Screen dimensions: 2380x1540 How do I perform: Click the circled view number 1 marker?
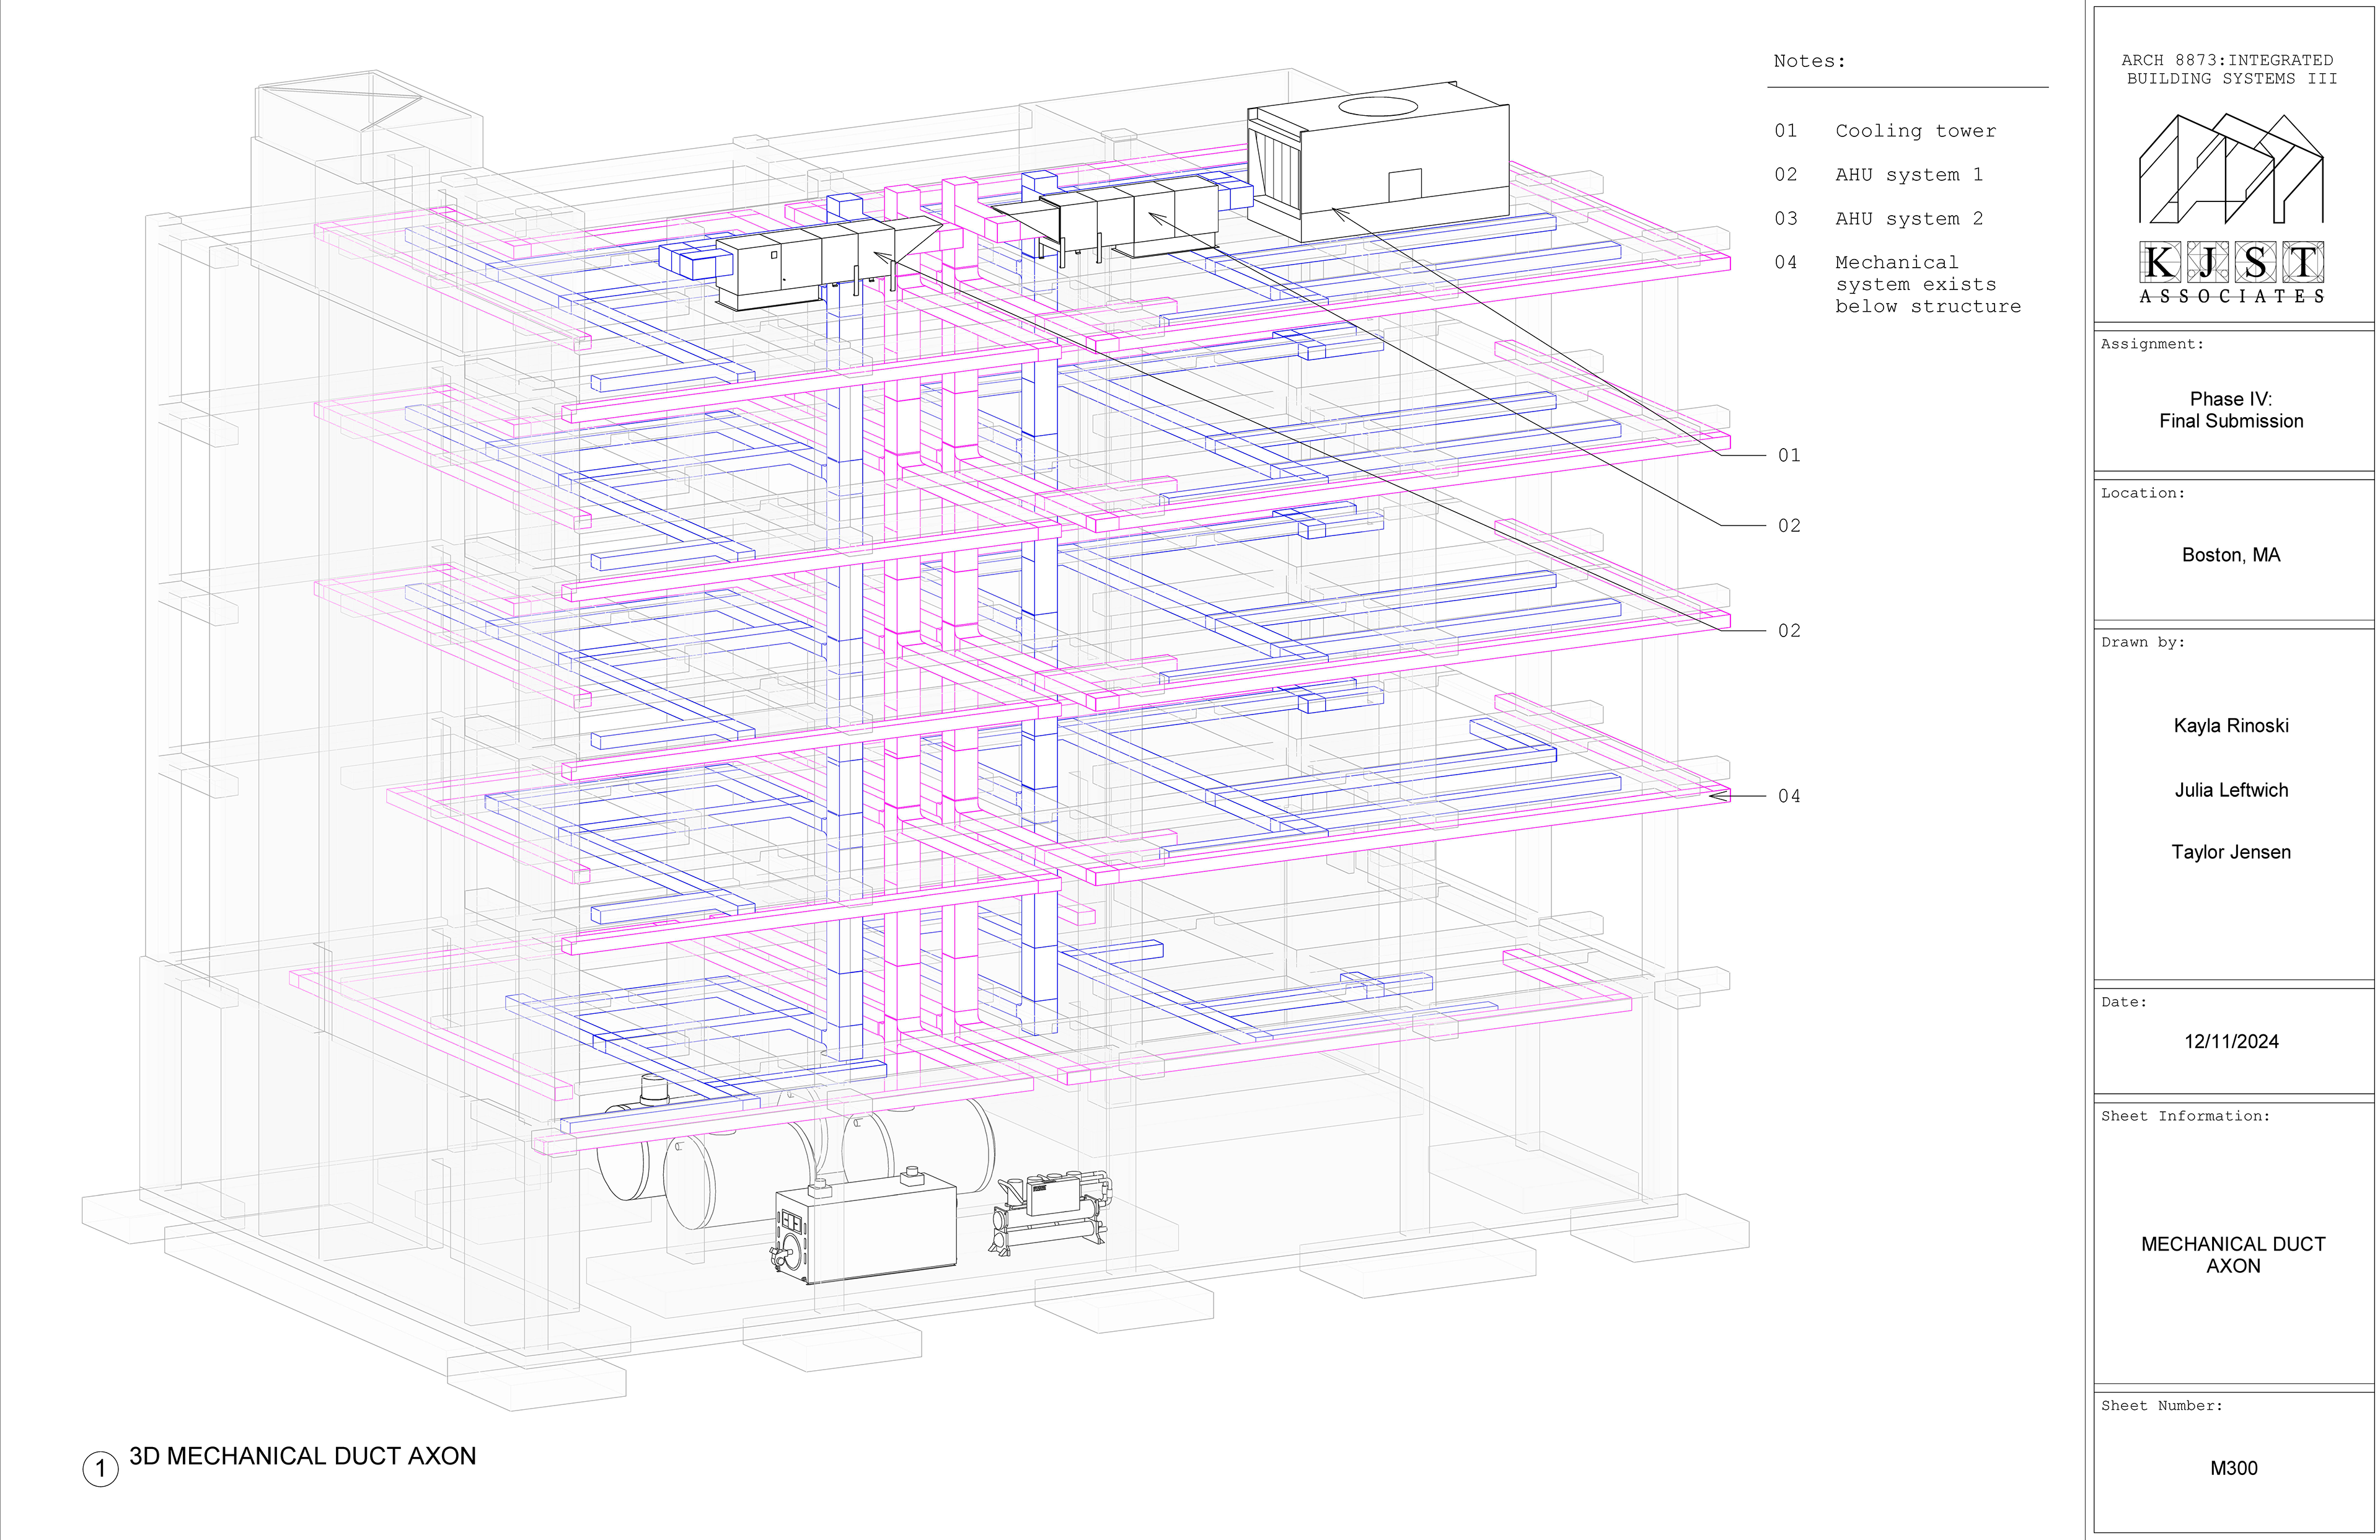tap(100, 1469)
